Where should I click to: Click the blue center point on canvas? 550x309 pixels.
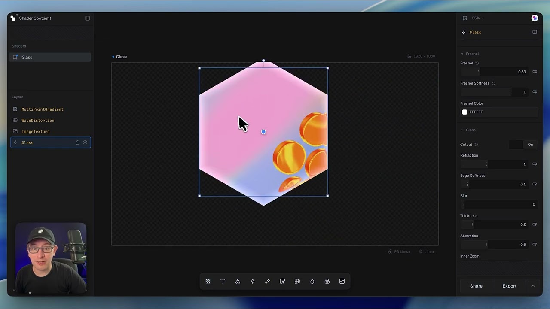click(263, 132)
